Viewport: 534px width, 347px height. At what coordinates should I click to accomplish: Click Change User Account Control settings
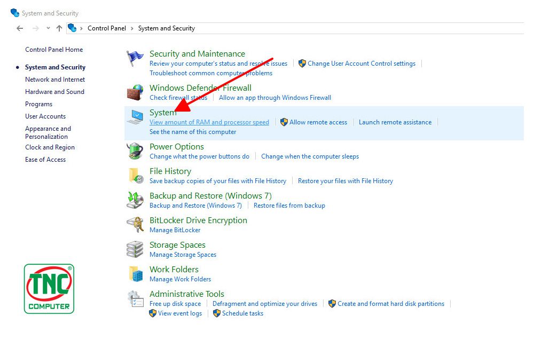click(362, 64)
